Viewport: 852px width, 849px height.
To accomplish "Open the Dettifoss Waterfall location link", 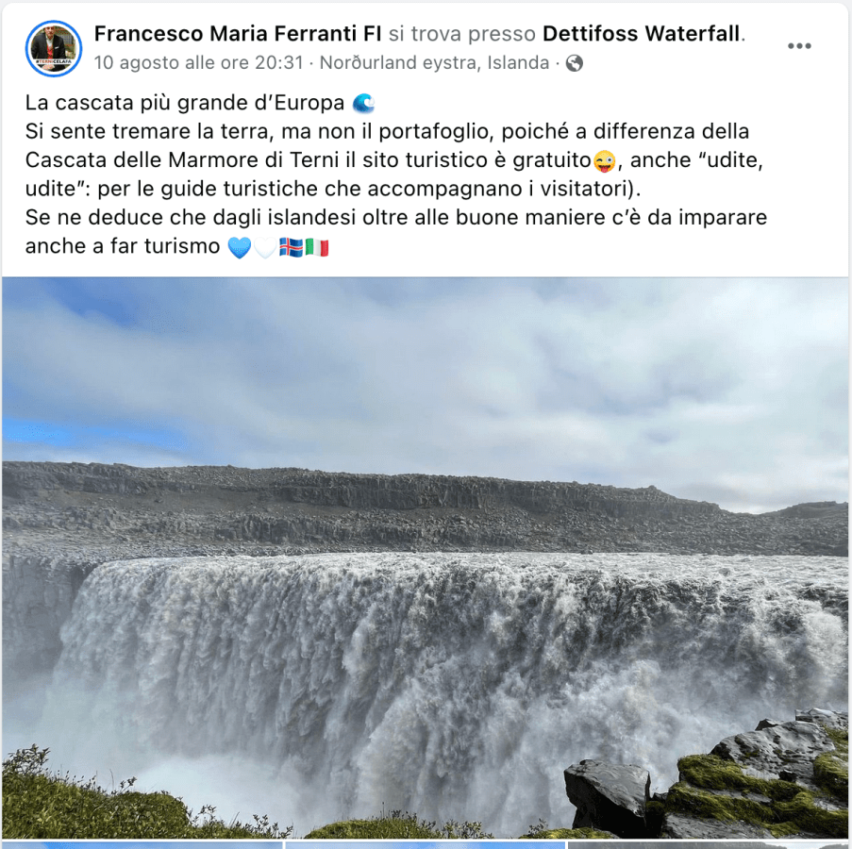I will coord(642,34).
